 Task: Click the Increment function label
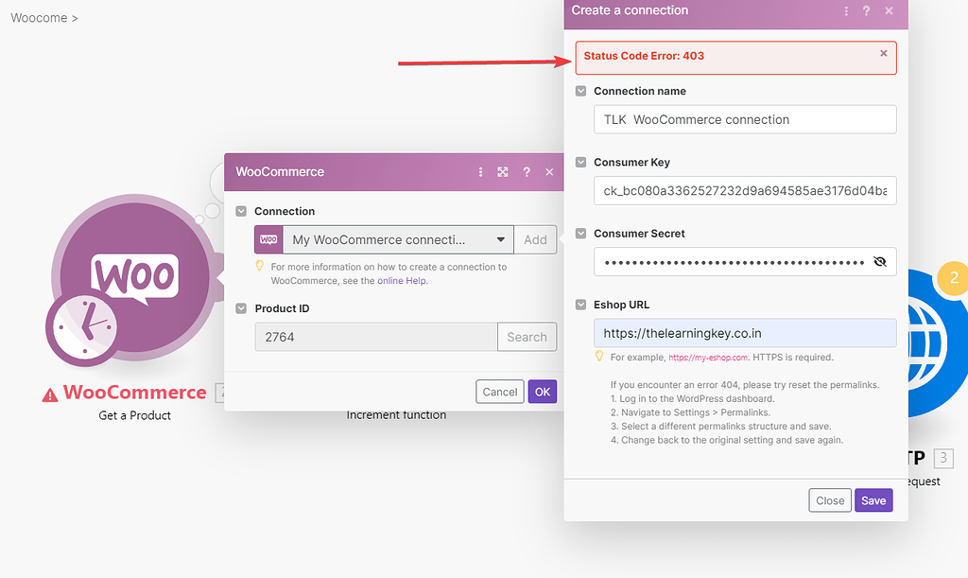tap(396, 415)
